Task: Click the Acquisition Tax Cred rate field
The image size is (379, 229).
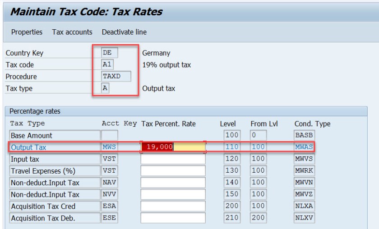Action: [173, 206]
